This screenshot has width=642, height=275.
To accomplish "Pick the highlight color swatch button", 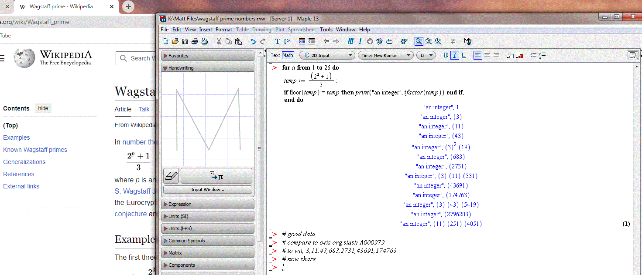I will pyautogui.click(x=519, y=55).
